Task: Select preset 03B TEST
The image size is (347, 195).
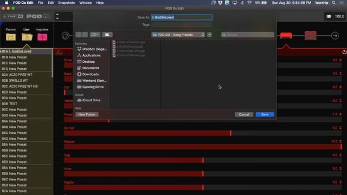Action: click(26, 103)
